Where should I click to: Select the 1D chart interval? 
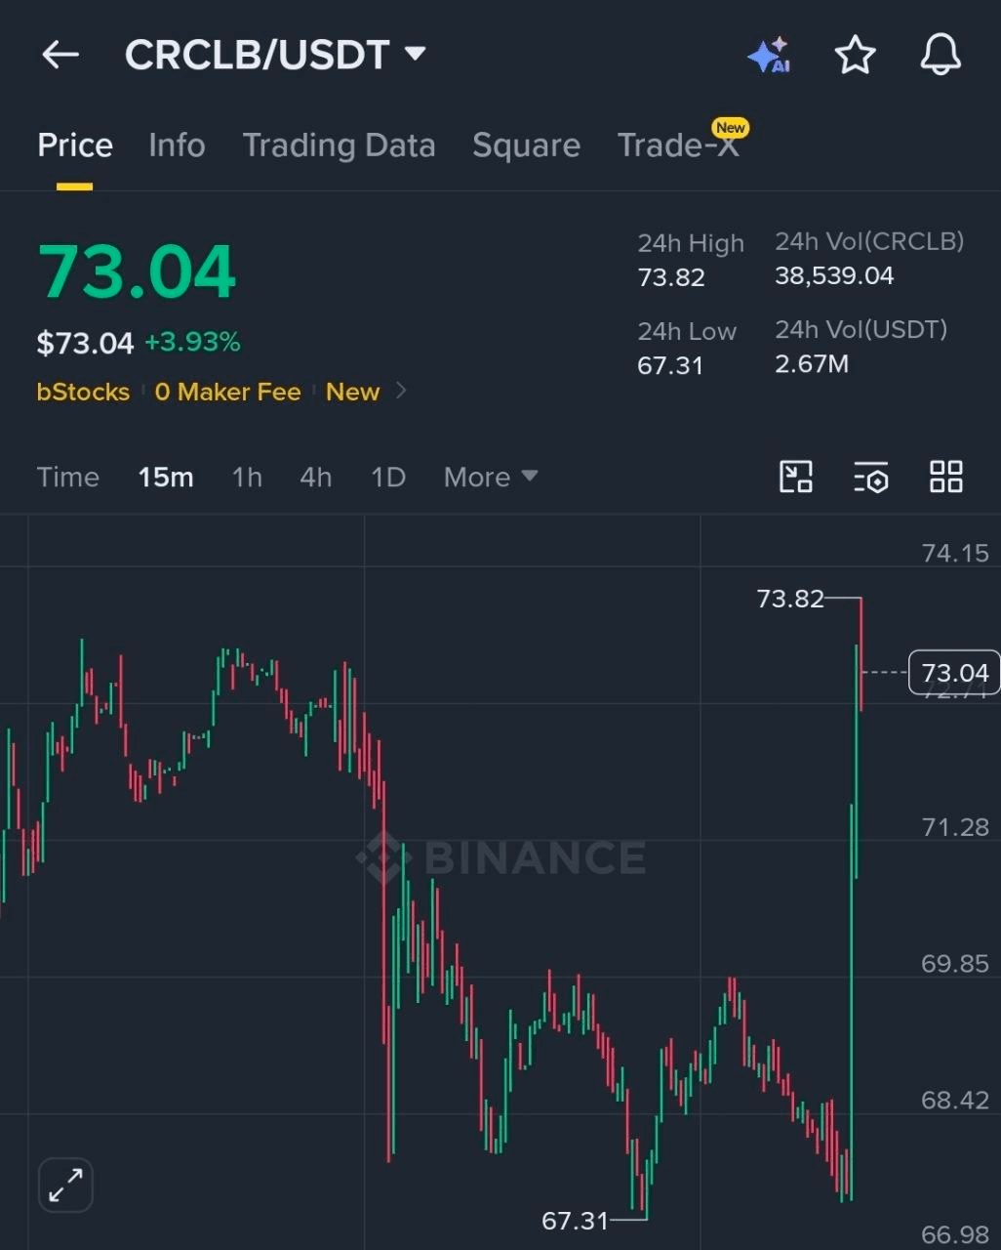[388, 477]
